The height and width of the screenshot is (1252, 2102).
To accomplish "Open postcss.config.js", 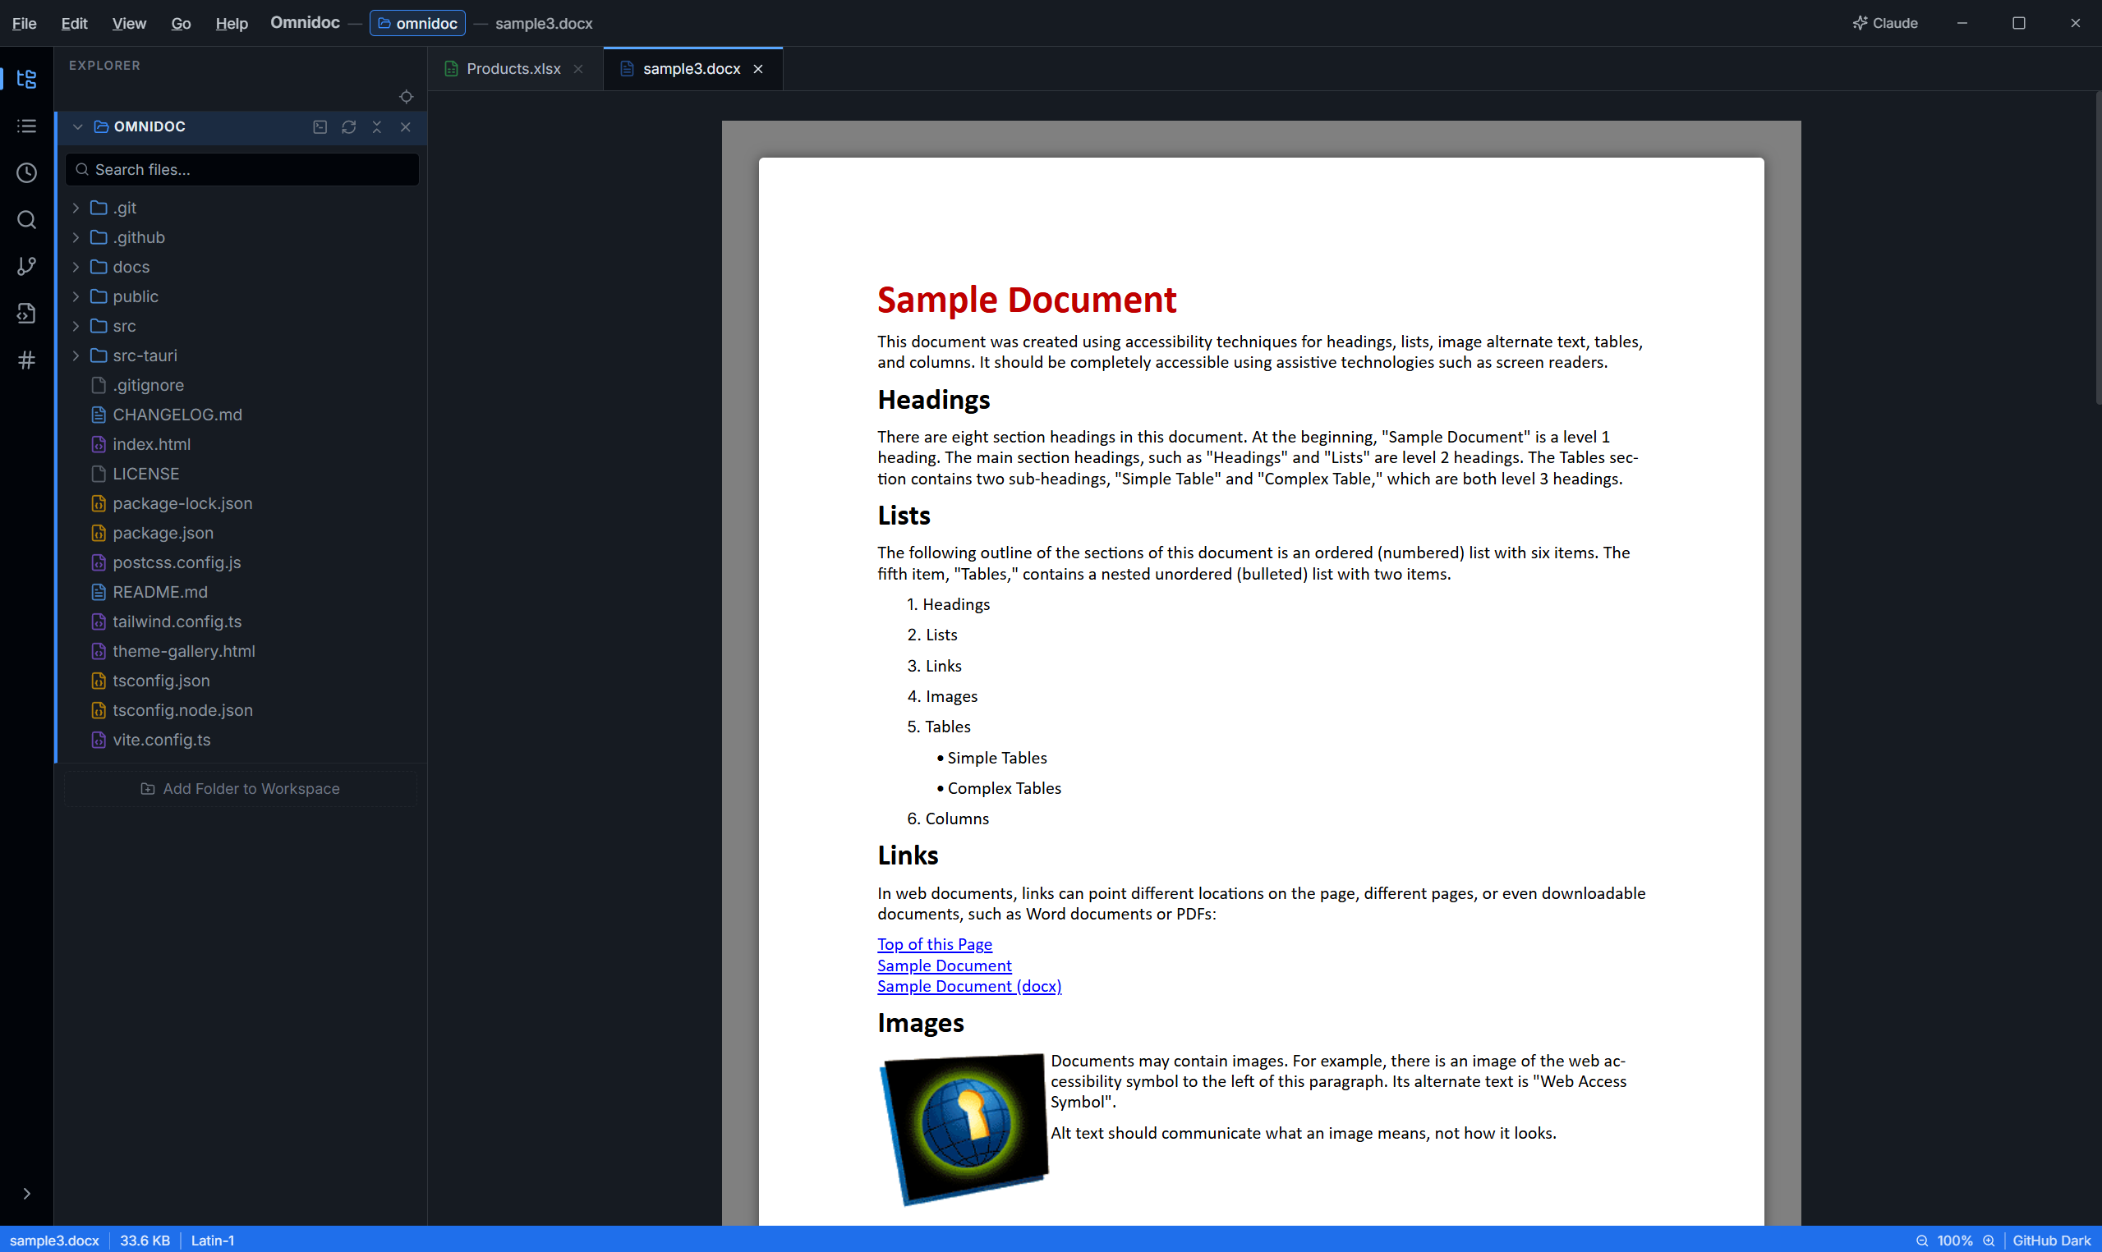I will coord(242,562).
